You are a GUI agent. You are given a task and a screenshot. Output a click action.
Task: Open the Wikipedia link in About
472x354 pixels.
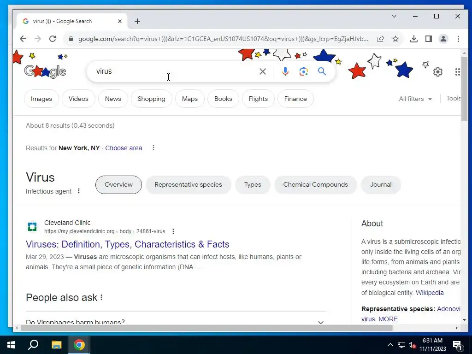[x=430, y=293]
